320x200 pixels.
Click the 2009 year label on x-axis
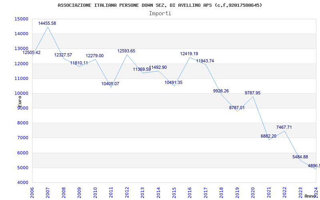tap(79, 193)
